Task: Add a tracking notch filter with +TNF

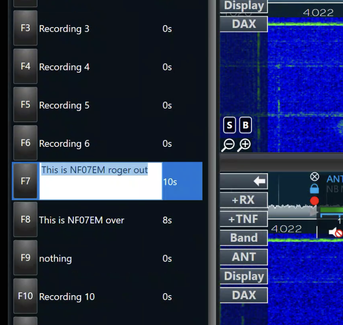Action: [x=244, y=219]
